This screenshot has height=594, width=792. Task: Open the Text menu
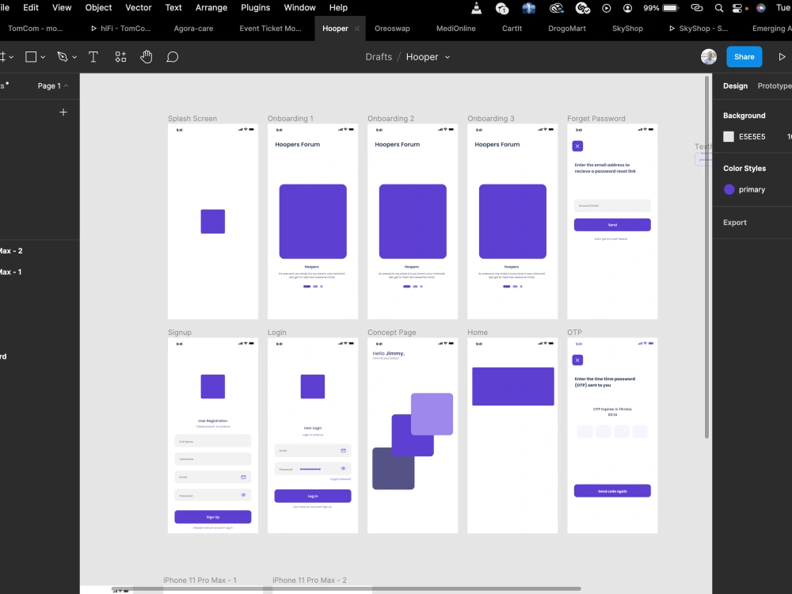(x=173, y=8)
